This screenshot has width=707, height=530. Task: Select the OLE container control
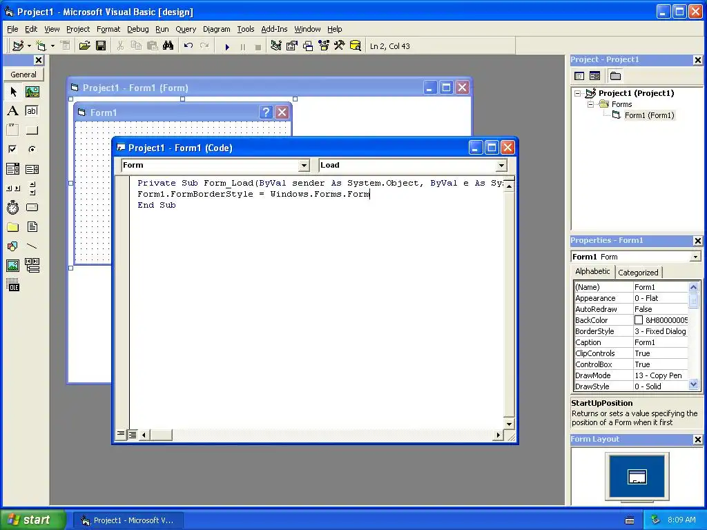click(x=13, y=285)
